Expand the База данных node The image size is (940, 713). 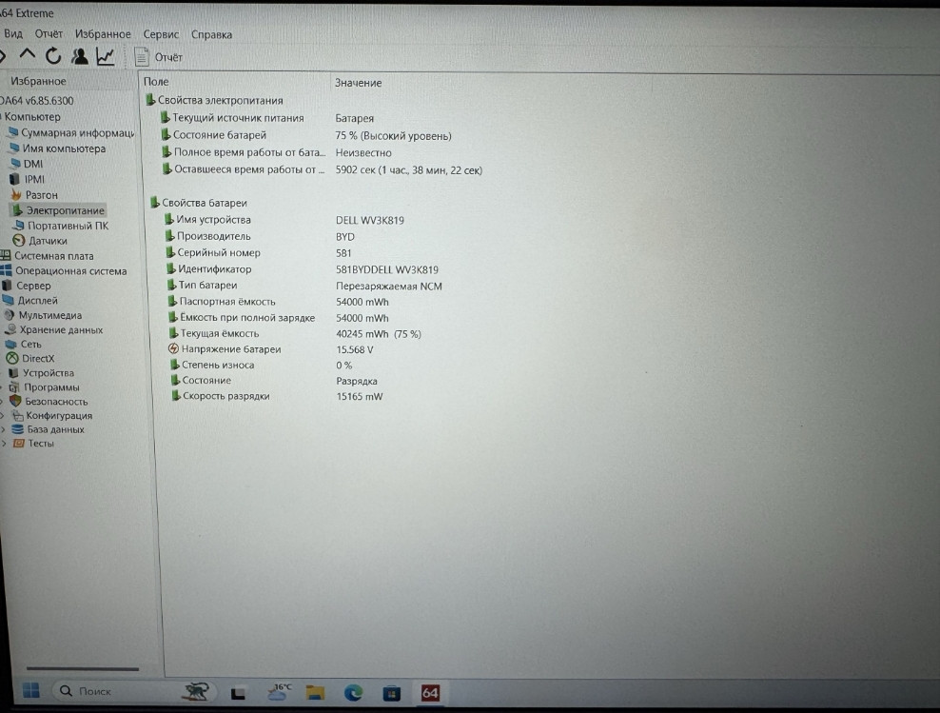click(x=5, y=428)
